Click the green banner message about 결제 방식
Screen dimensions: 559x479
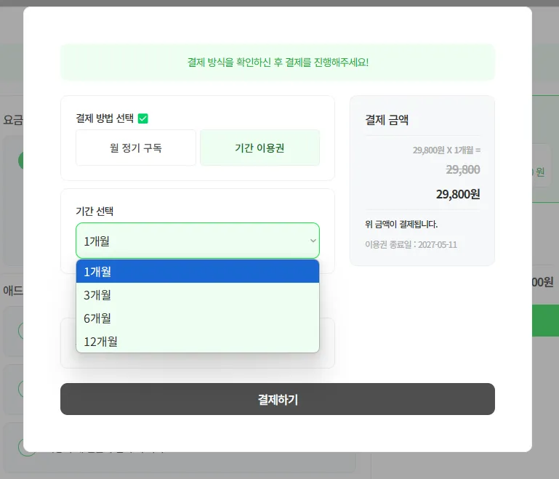tap(278, 63)
